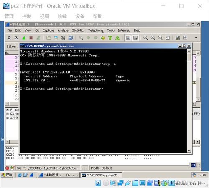209x188 pixels.
Task: Open the display filters icon
Action: pyautogui.click(x=185, y=38)
